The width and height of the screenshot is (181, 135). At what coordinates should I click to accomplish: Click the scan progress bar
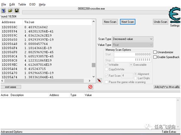(95, 12)
